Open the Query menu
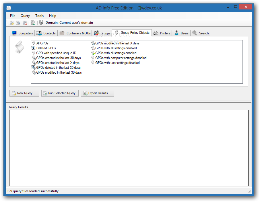260x202 pixels. pyautogui.click(x=25, y=16)
